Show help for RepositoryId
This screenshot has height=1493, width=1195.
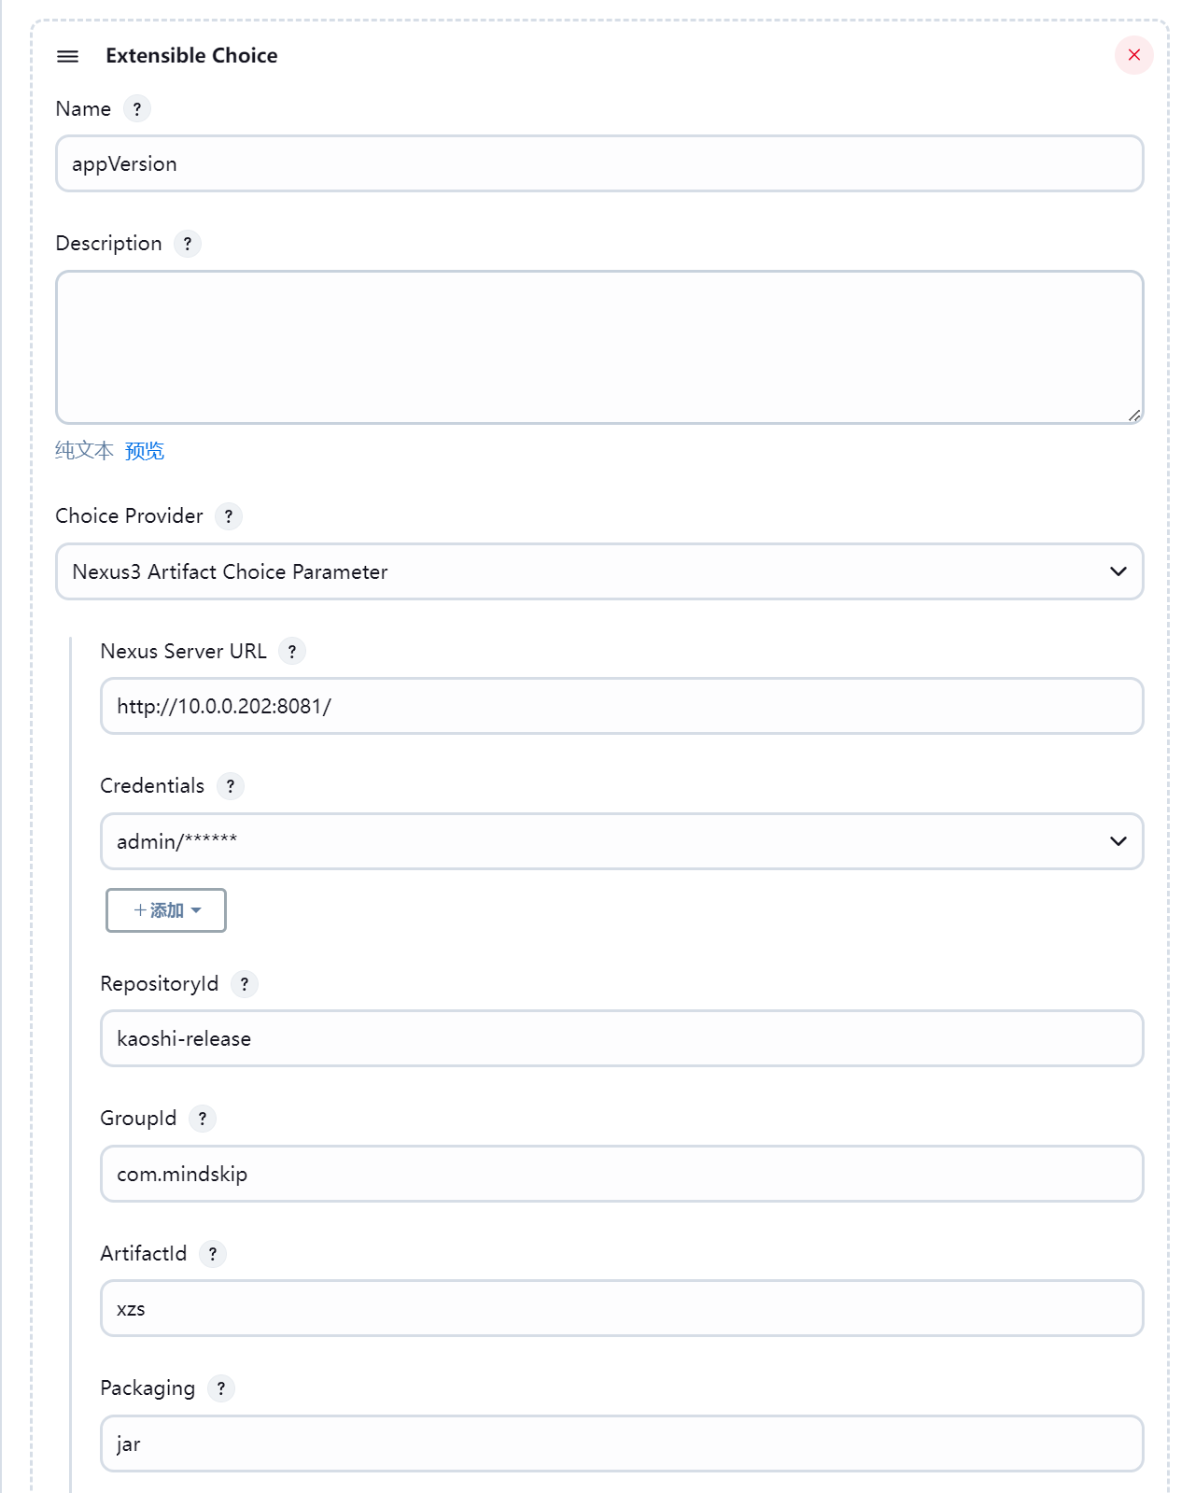click(x=245, y=984)
